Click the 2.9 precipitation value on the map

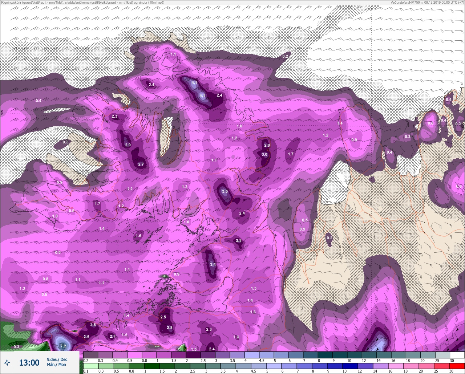point(128,145)
